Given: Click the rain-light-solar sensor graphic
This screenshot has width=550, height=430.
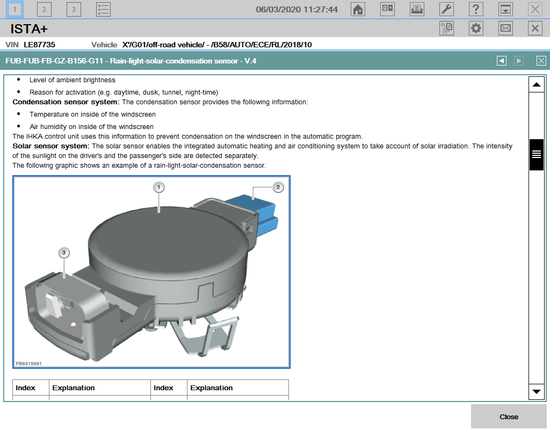Looking at the screenshot, I should 151,272.
